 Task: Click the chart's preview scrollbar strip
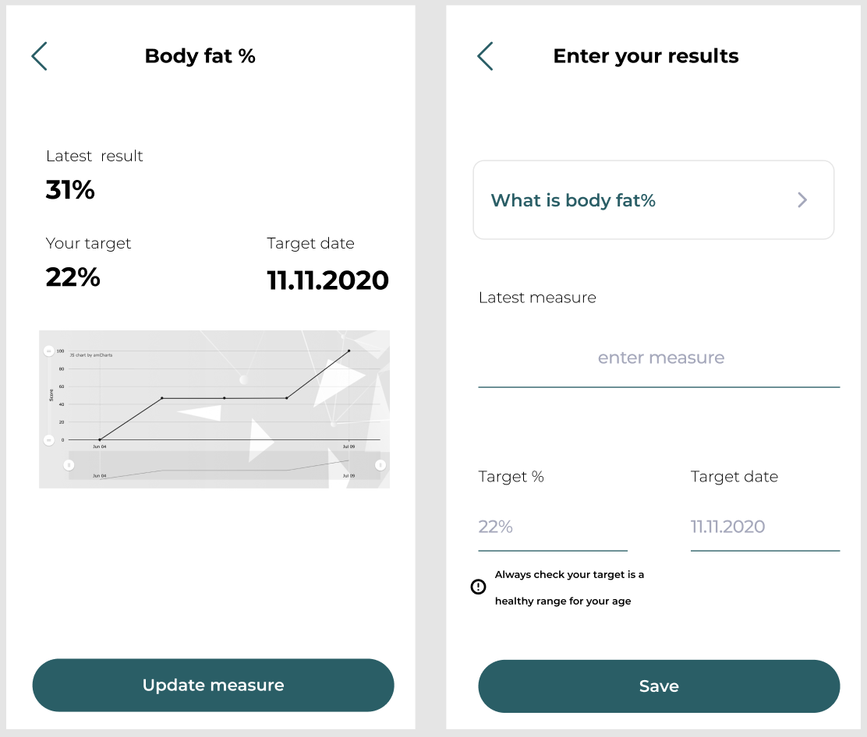click(x=225, y=465)
